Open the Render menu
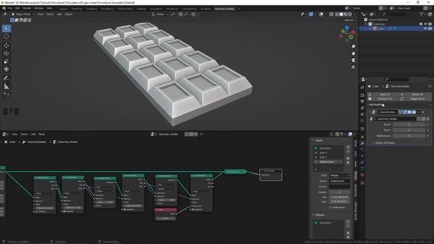 point(27,8)
